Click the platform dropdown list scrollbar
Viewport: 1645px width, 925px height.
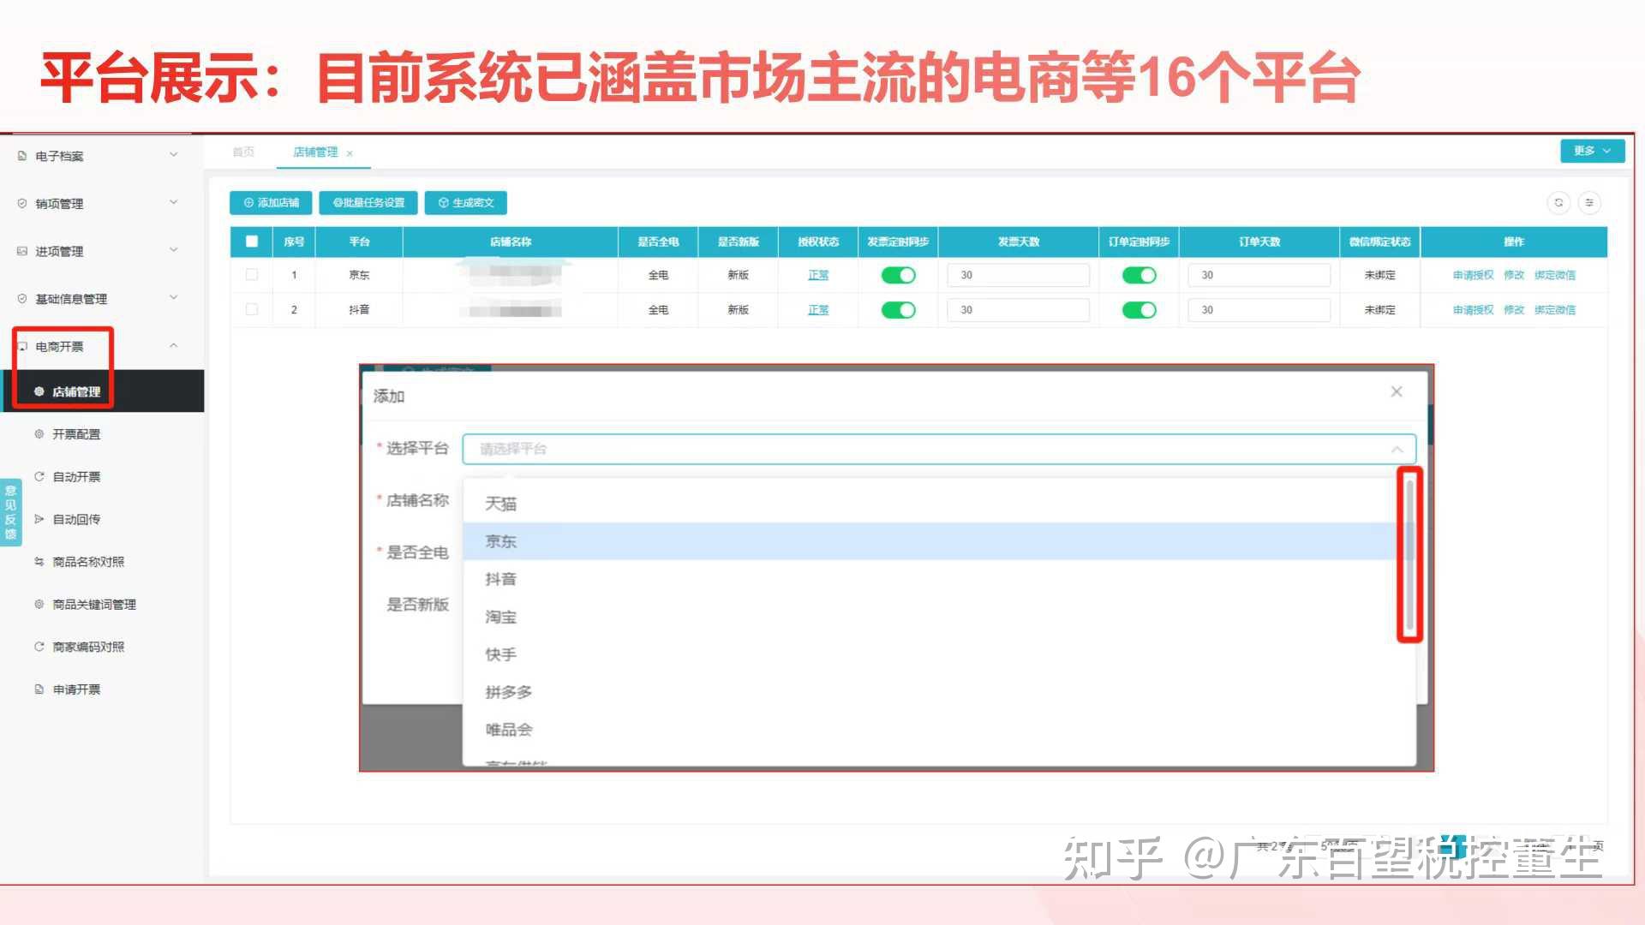click(1409, 554)
